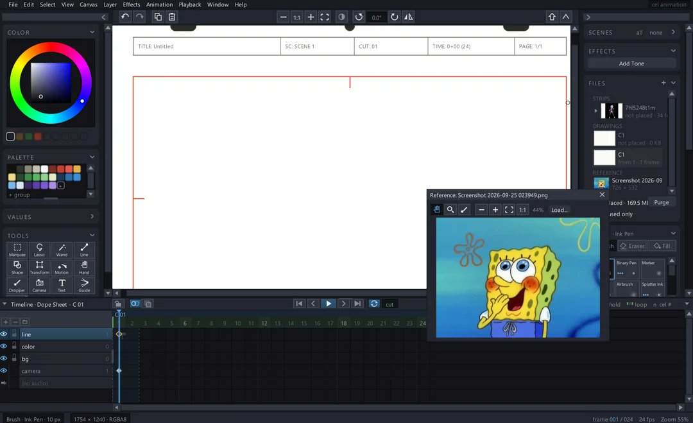Image resolution: width=693 pixels, height=423 pixels.
Task: Click the Copy icon in top toolbar
Action: pos(158,17)
